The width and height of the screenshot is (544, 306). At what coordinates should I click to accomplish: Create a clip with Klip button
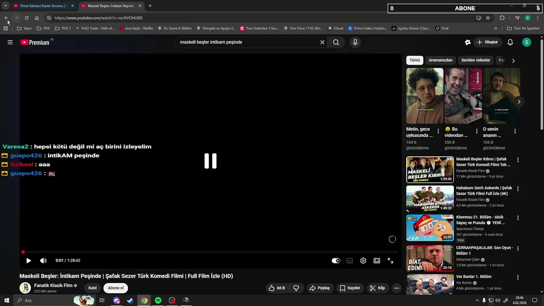click(377, 288)
